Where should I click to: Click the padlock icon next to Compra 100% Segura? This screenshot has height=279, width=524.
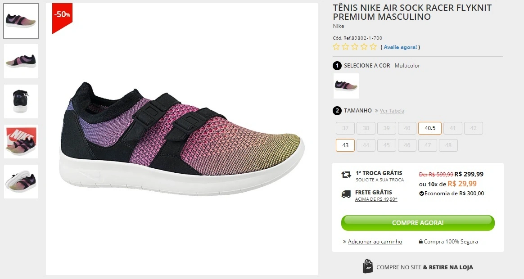[x=420, y=242]
